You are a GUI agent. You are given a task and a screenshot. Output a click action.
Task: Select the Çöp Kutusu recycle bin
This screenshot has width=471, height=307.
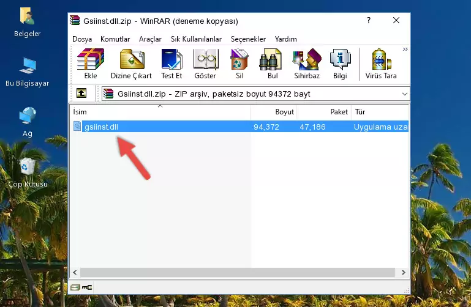coord(28,172)
